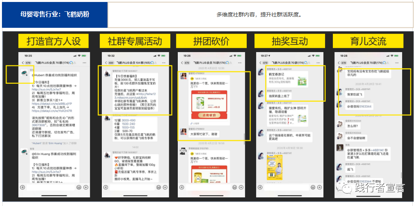The width and height of the screenshot is (419, 206).
Task: Open link https://datayi.cn/w/a9BLvjYP
Action: [52, 103]
